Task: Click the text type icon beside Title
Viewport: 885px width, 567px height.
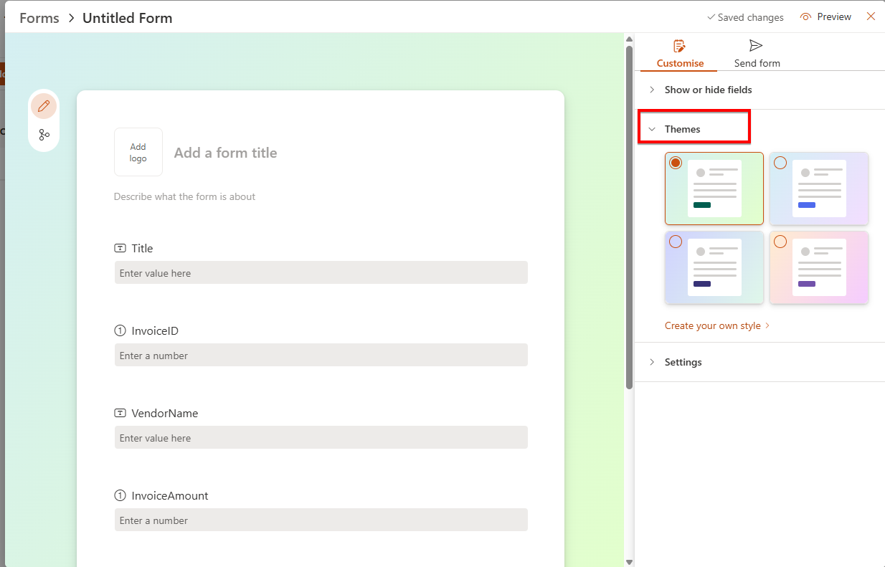Action: pyautogui.click(x=120, y=248)
